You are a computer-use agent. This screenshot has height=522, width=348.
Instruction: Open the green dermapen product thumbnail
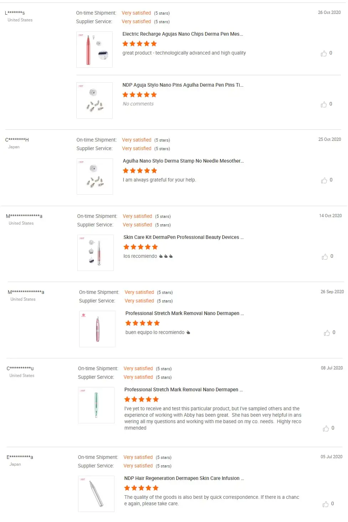click(x=96, y=405)
